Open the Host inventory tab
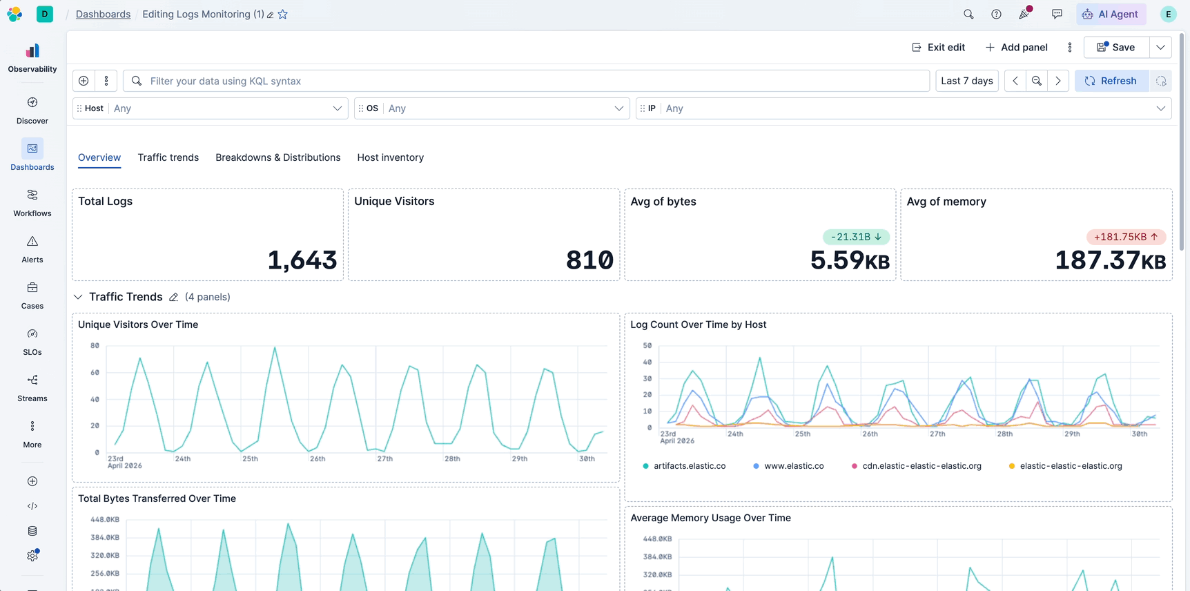This screenshot has width=1190, height=591. click(x=391, y=157)
